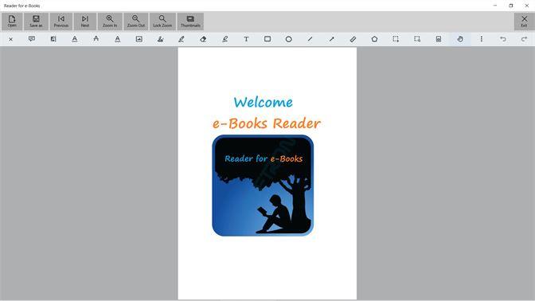Open a file with the Open button
This screenshot has height=301, width=535.
pos(12,21)
